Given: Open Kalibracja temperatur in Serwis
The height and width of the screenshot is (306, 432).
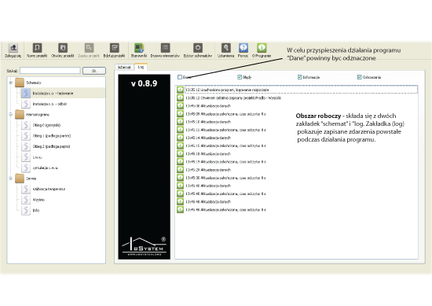Looking at the screenshot, I should [x=49, y=190].
